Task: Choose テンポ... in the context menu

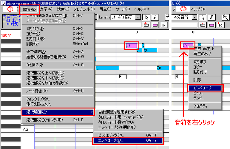Action: coord(205,98)
